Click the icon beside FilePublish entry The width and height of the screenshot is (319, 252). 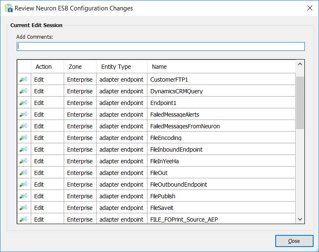(24, 196)
